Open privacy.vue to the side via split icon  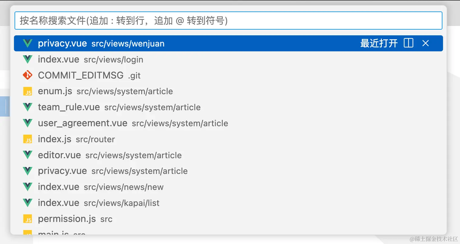point(408,43)
